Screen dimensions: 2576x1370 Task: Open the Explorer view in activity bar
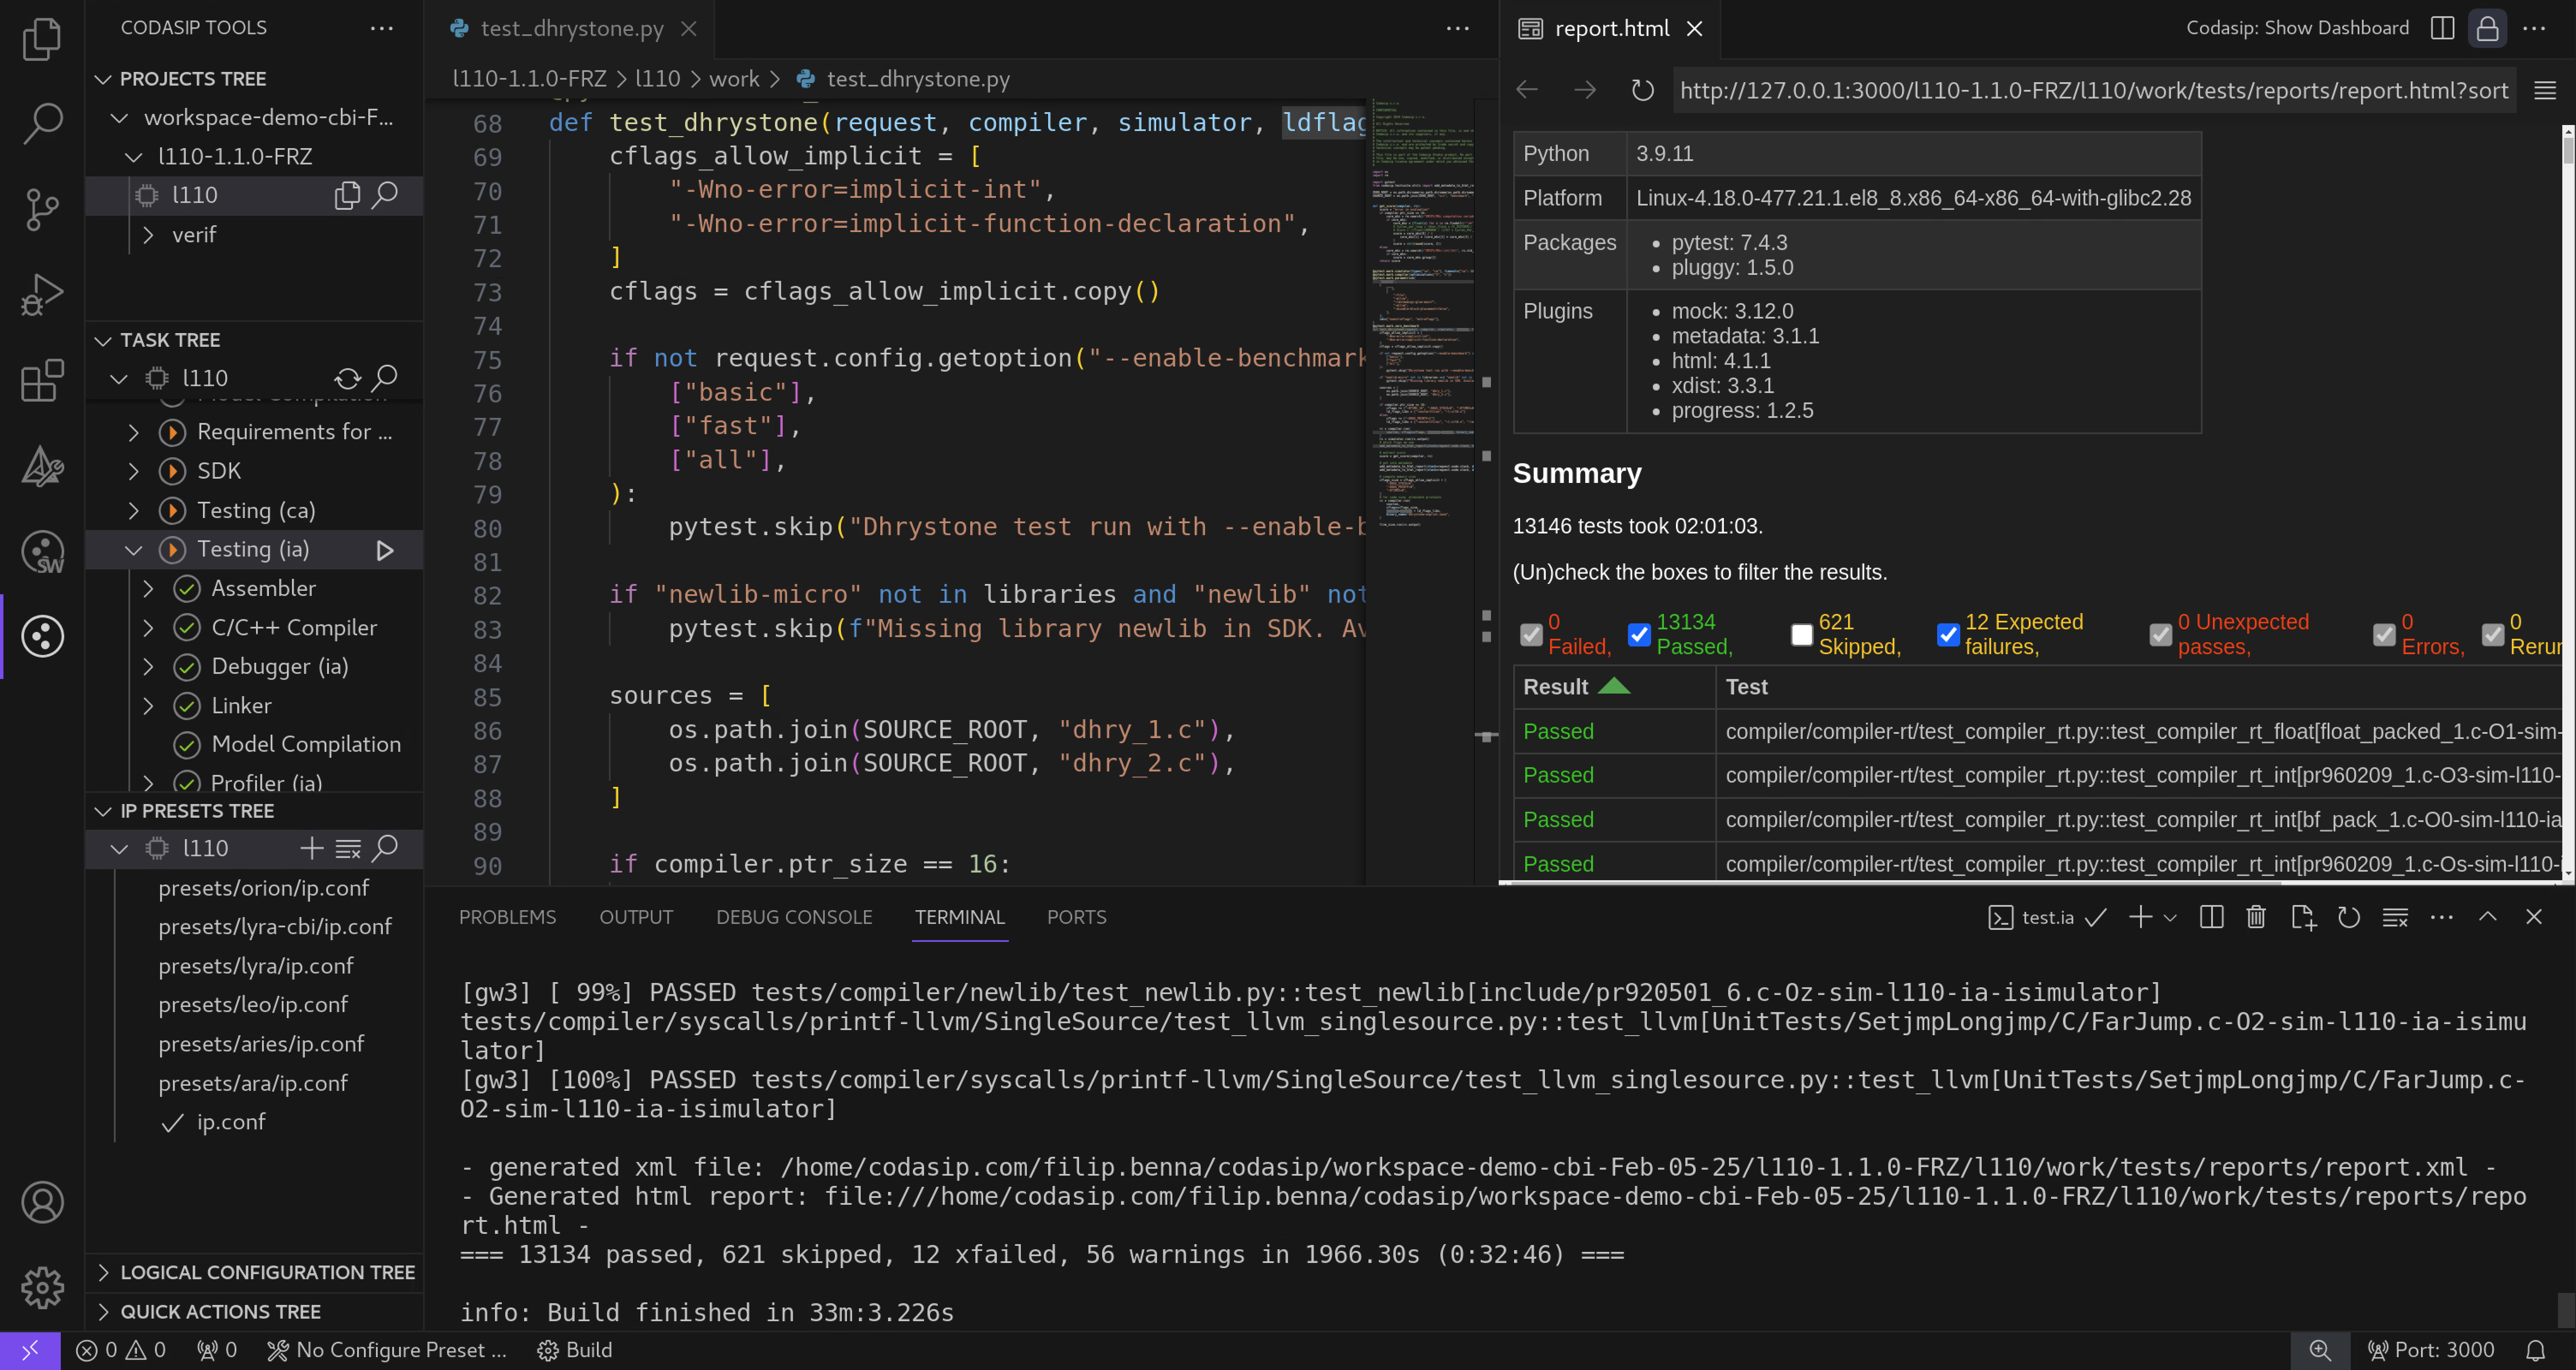42,40
